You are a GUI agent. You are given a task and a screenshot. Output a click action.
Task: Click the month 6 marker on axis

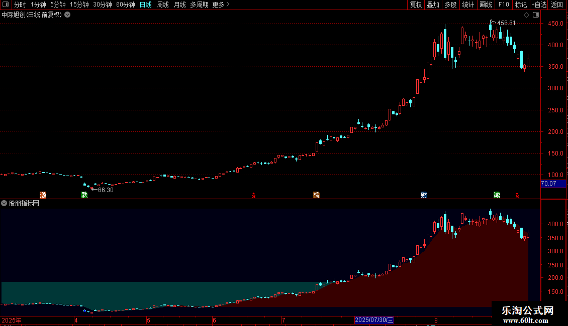pos(215,320)
